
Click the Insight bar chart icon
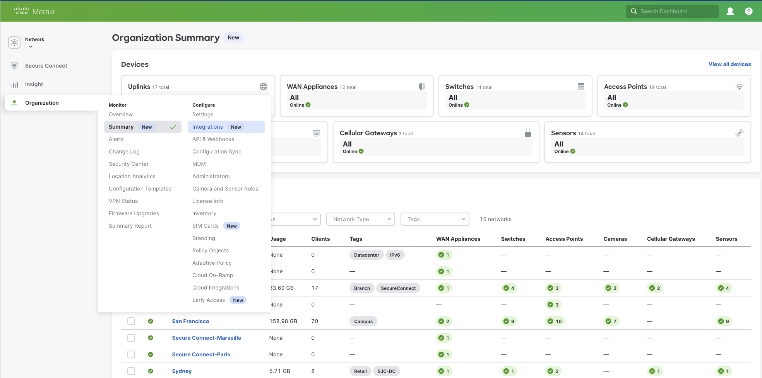pos(14,84)
